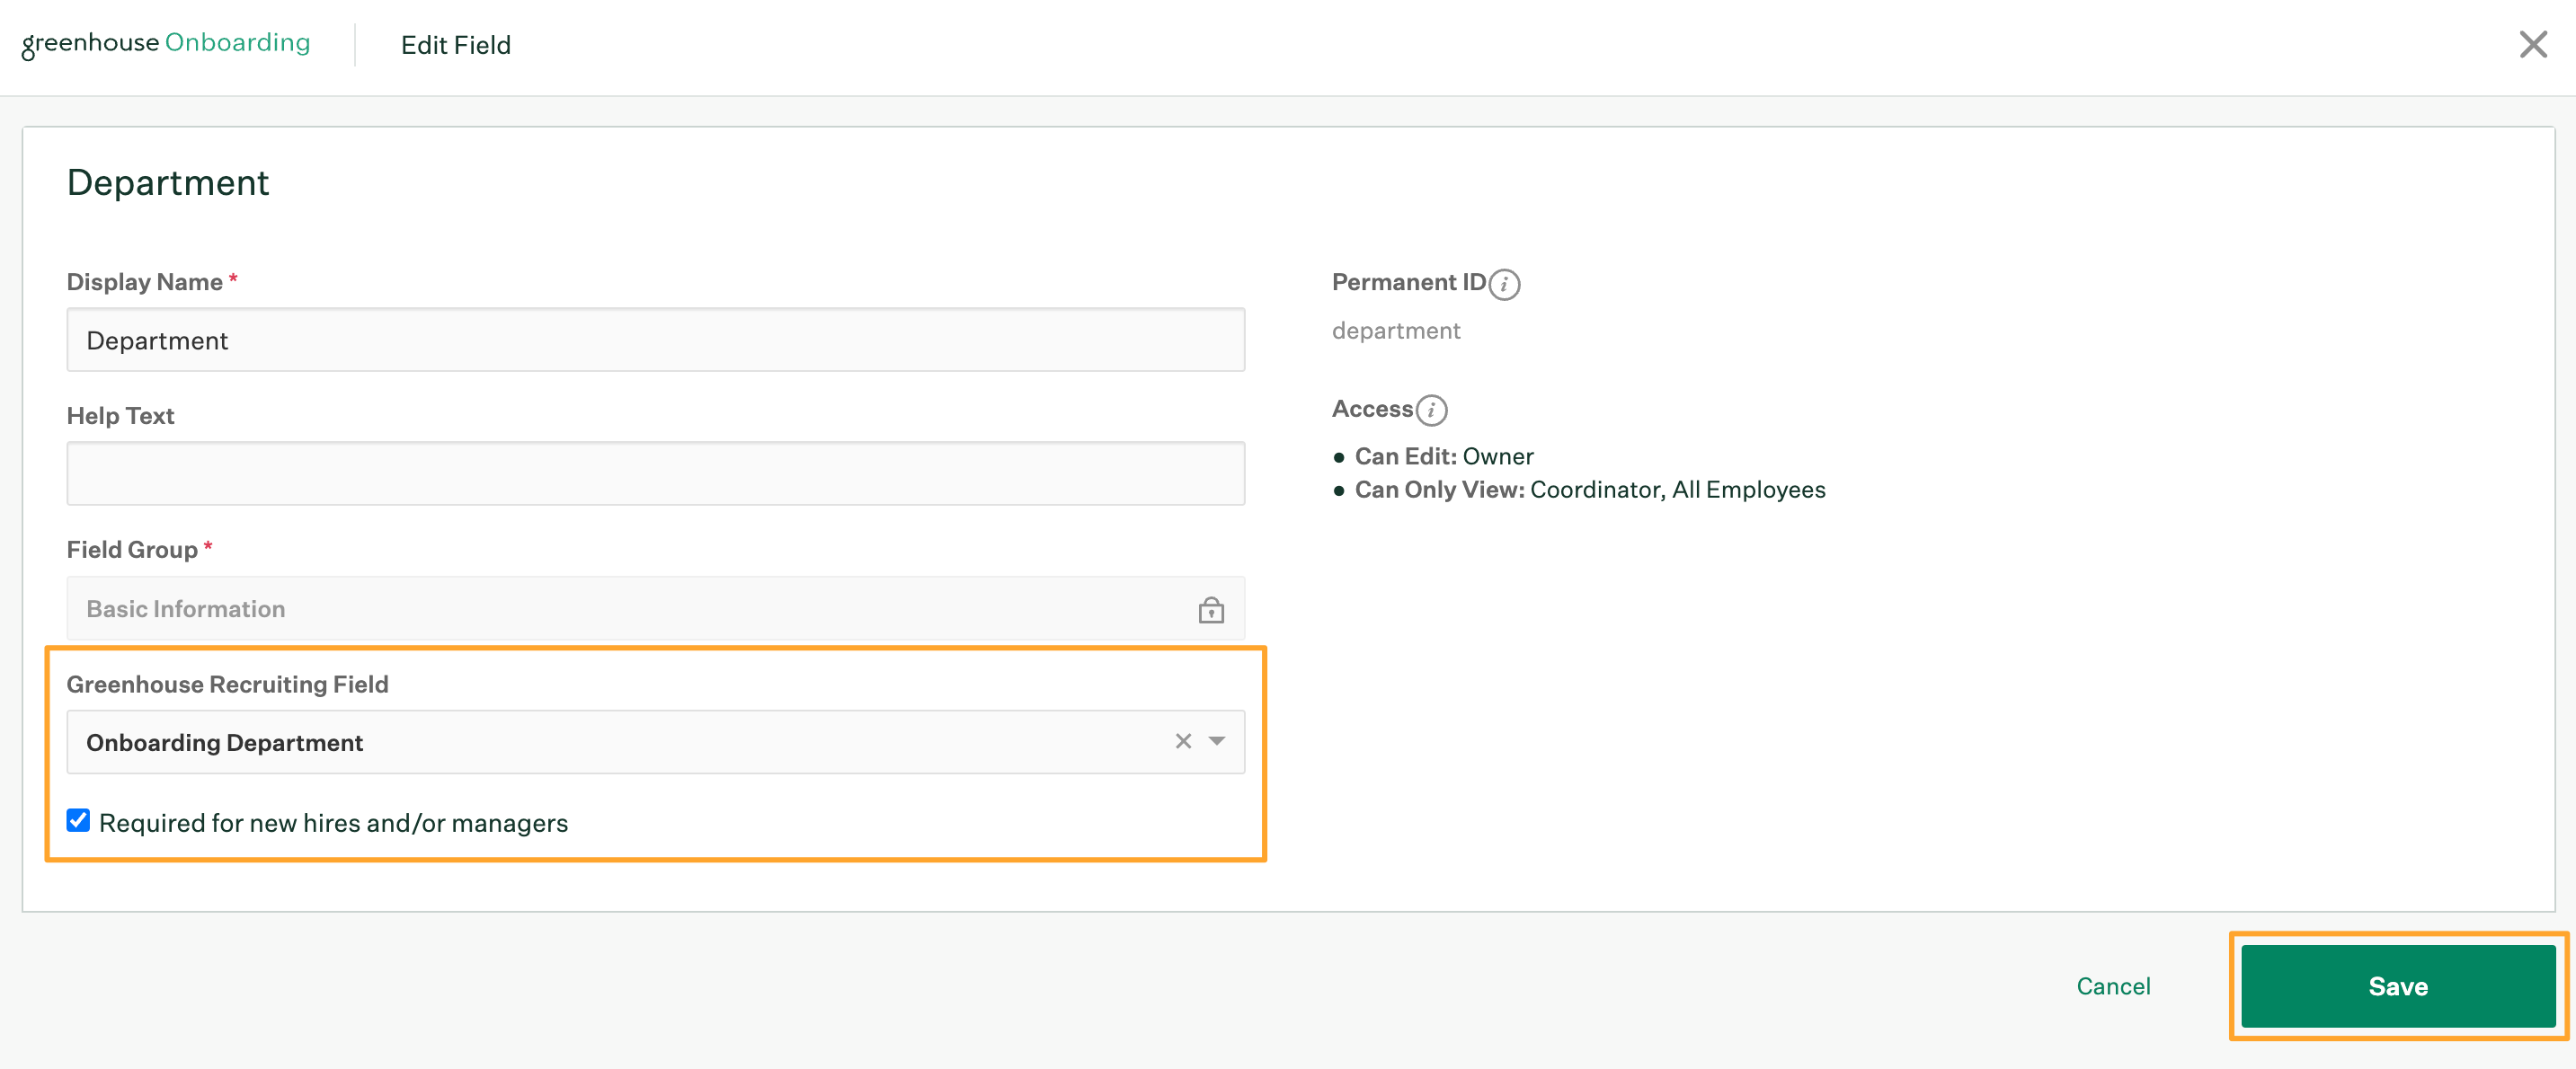Click the Permanent ID info icon

pos(1503,285)
